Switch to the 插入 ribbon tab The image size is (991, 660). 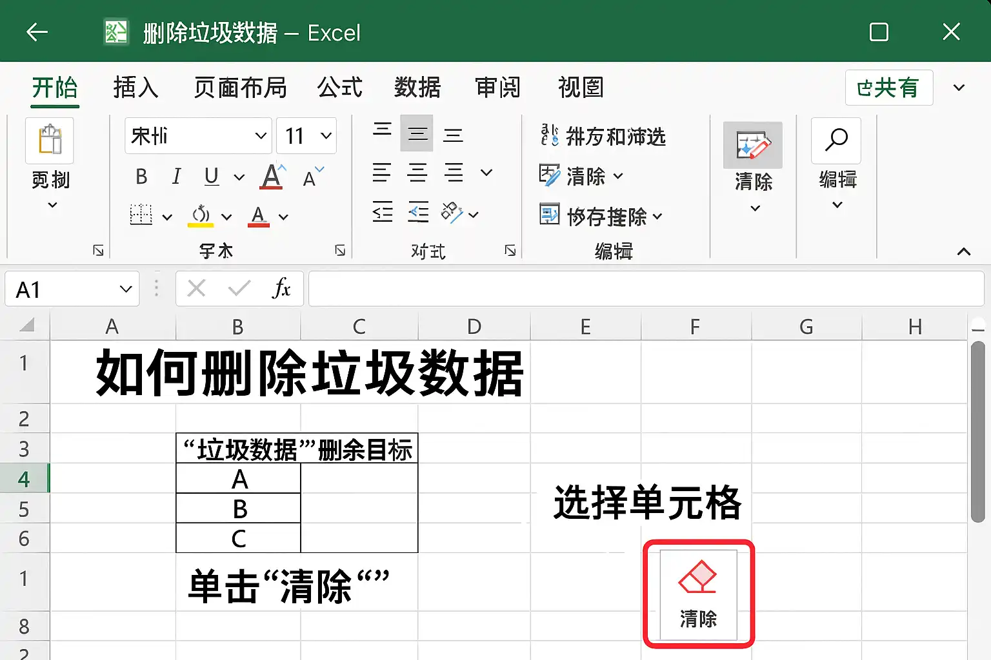135,88
